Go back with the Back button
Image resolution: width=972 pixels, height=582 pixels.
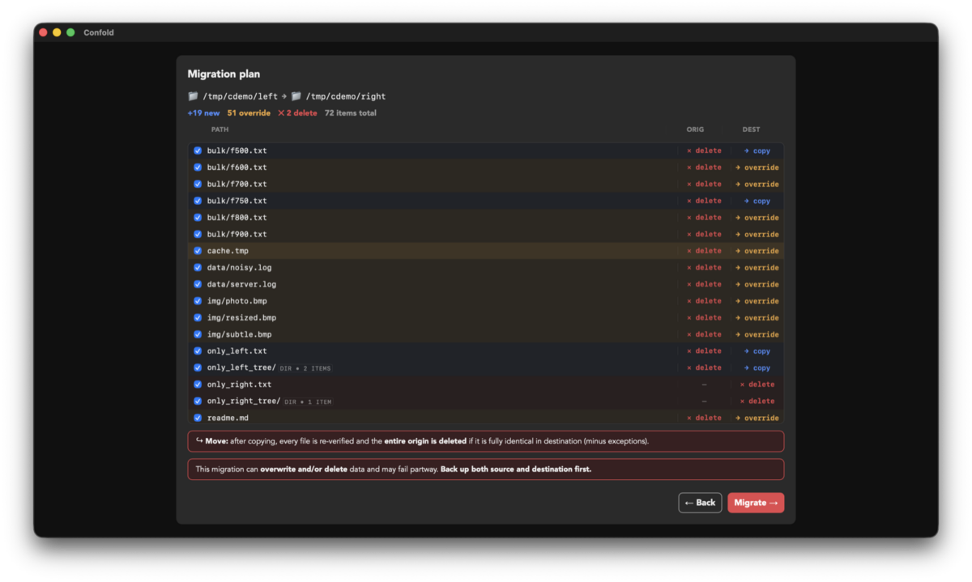click(x=700, y=503)
